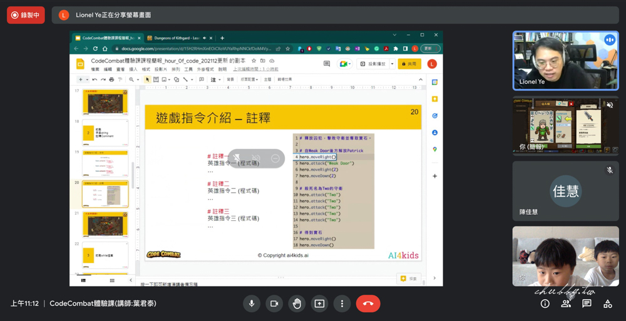Click the browser address bar URL
Screen dimensions: 626x321
(x=197, y=49)
